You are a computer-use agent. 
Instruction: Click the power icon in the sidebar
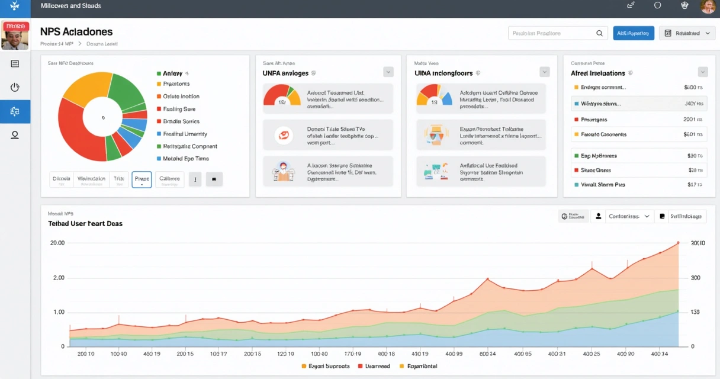(x=15, y=88)
